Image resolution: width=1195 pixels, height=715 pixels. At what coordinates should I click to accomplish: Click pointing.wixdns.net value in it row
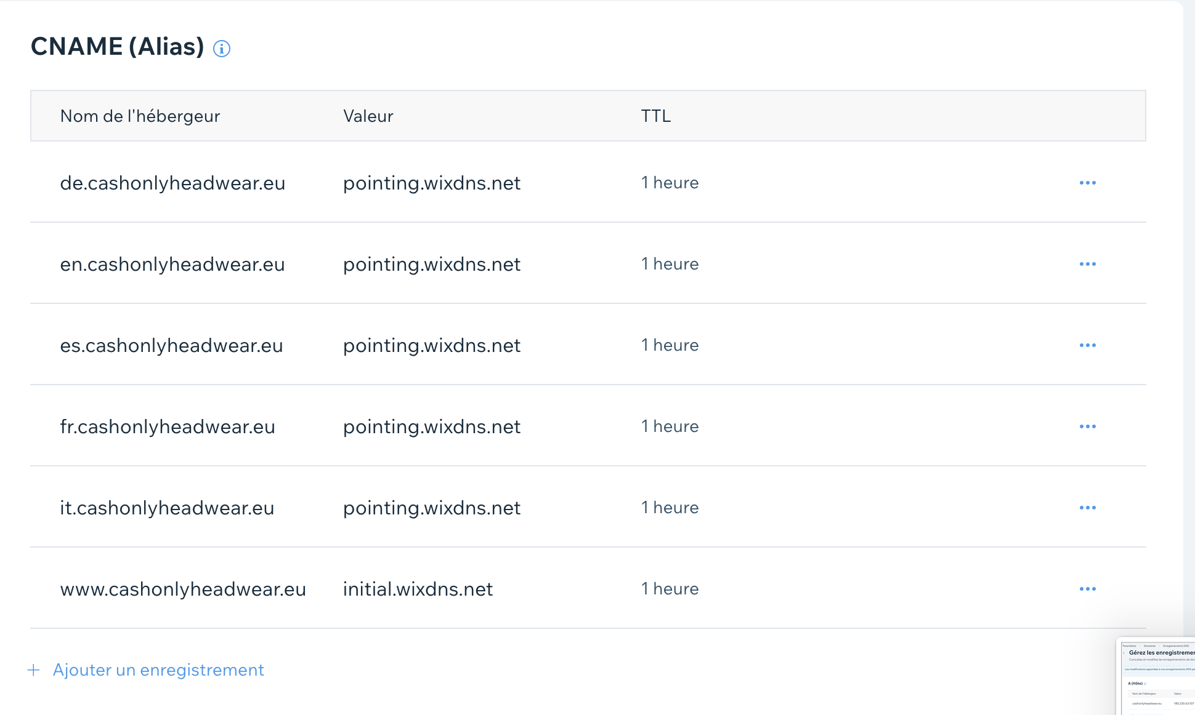(x=431, y=508)
